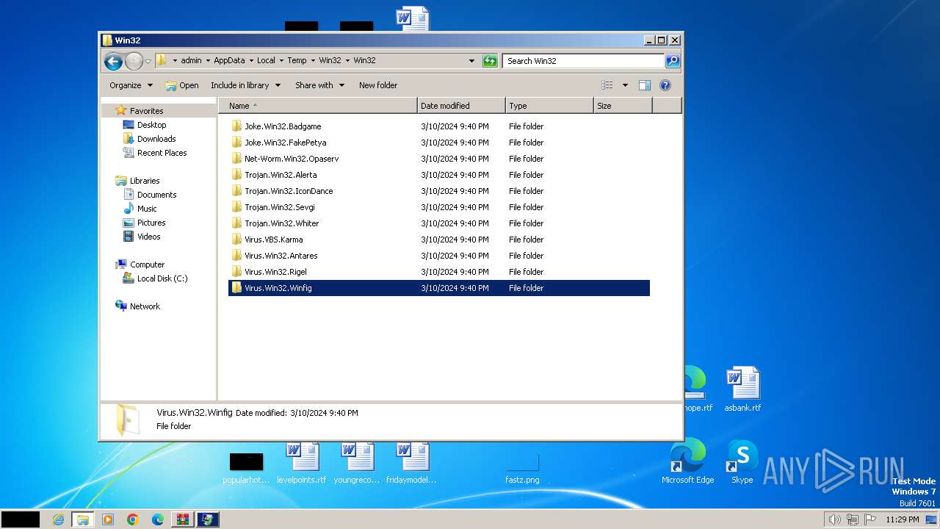
Task: Select levelpoints.rtf desktop file
Action: pos(302,462)
